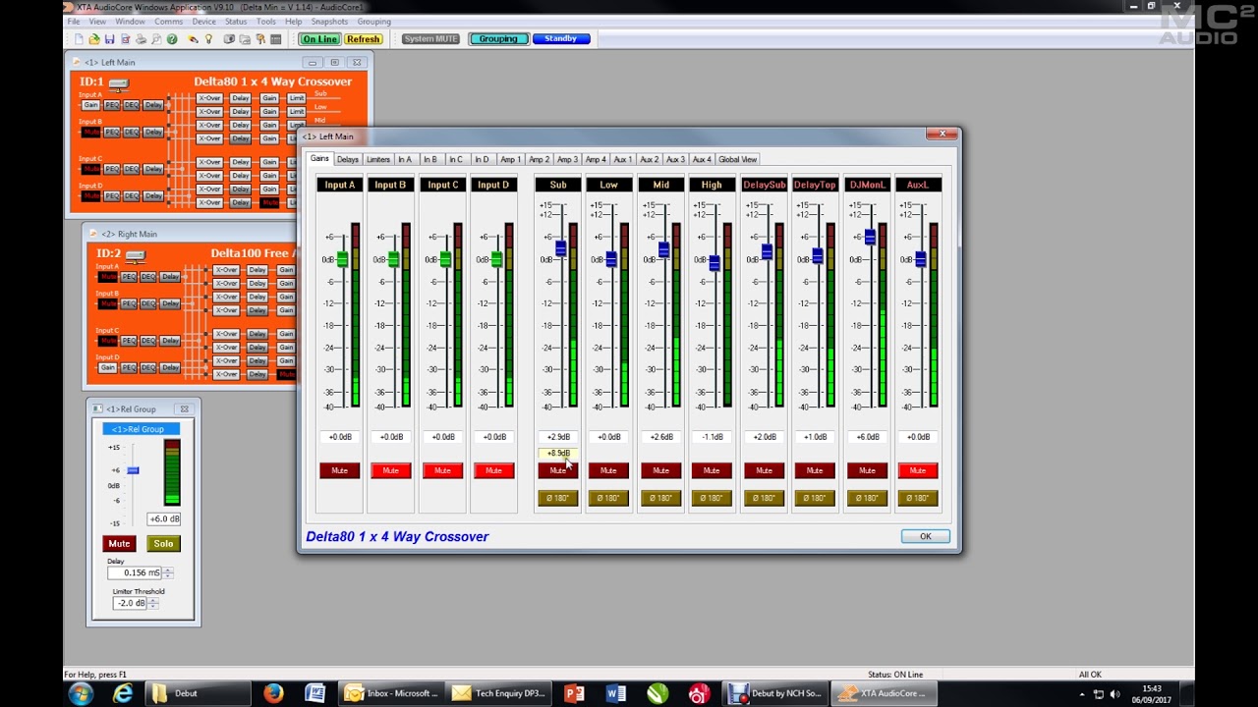Click the Sub +2.9dB gain value field
This screenshot has height=707, width=1258.
(557, 437)
